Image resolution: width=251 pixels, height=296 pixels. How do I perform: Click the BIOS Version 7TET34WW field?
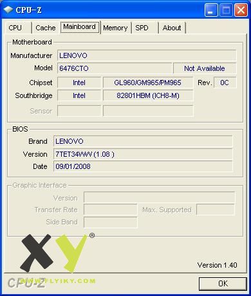pyautogui.click(x=143, y=154)
